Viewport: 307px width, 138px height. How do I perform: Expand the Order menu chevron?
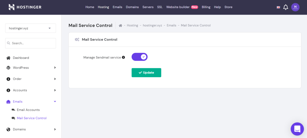click(x=55, y=79)
